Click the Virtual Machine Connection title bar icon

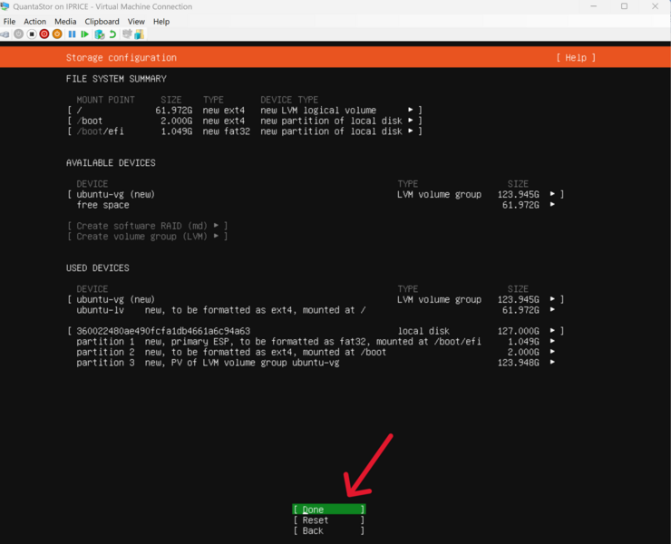tap(5, 6)
